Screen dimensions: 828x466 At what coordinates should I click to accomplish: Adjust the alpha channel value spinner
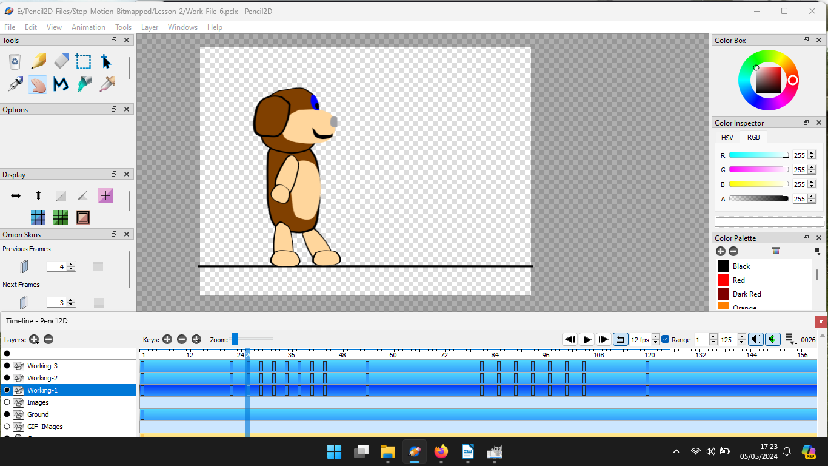click(x=812, y=199)
